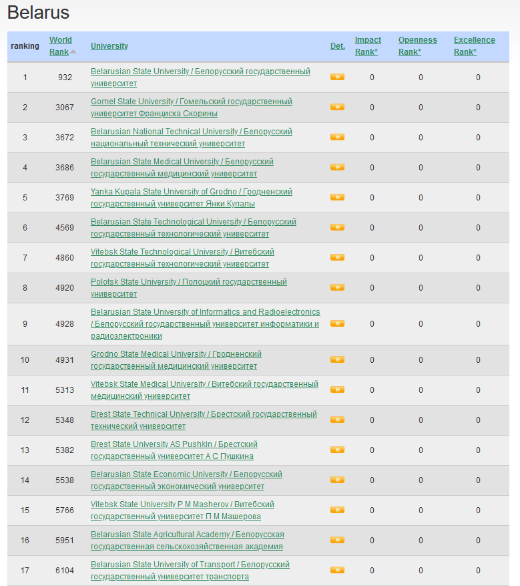Click details arrow for Polotsk State University
The height and width of the screenshot is (586, 520).
click(x=337, y=287)
